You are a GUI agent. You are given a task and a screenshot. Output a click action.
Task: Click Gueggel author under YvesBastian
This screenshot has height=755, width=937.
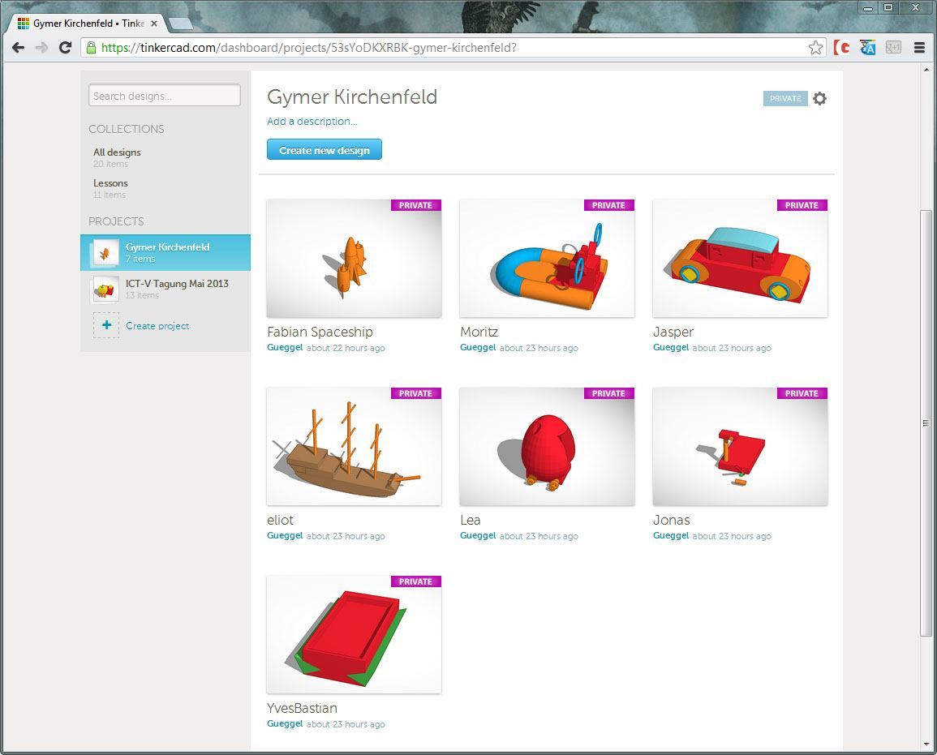point(285,724)
